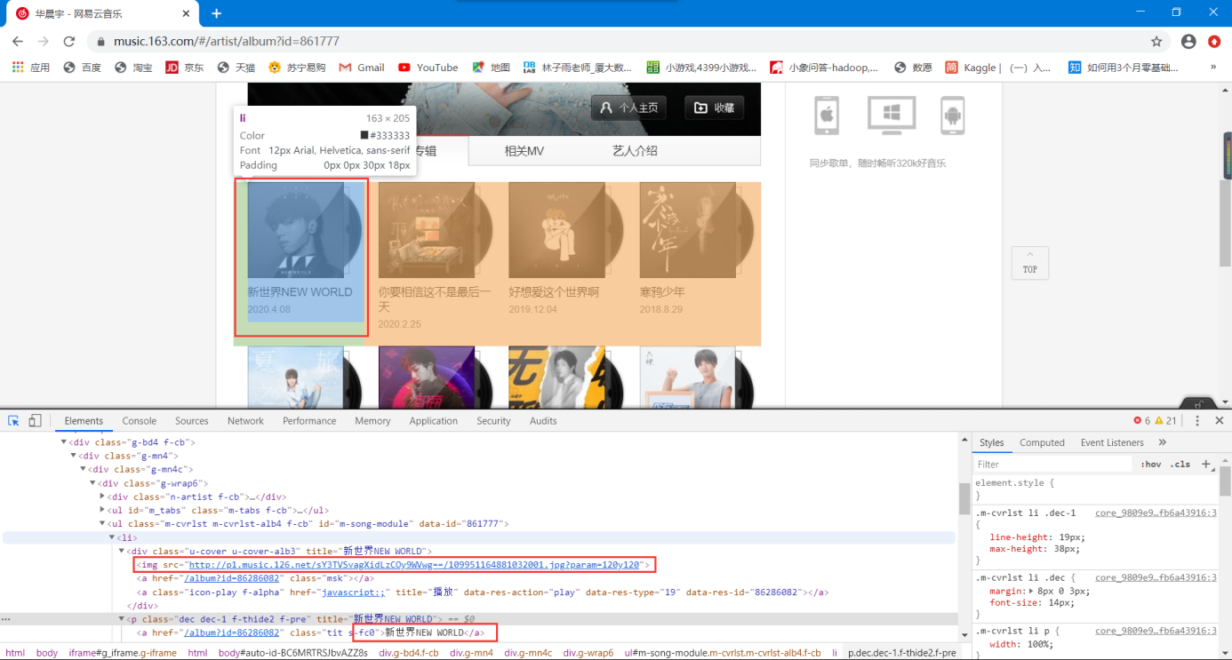Open the 寒鸦少年 album title
1232x660 pixels.
662,291
